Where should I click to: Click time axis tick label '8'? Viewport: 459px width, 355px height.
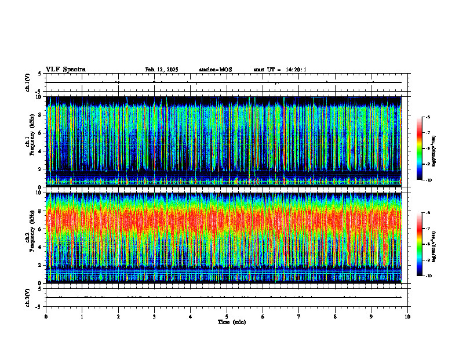click(x=335, y=317)
